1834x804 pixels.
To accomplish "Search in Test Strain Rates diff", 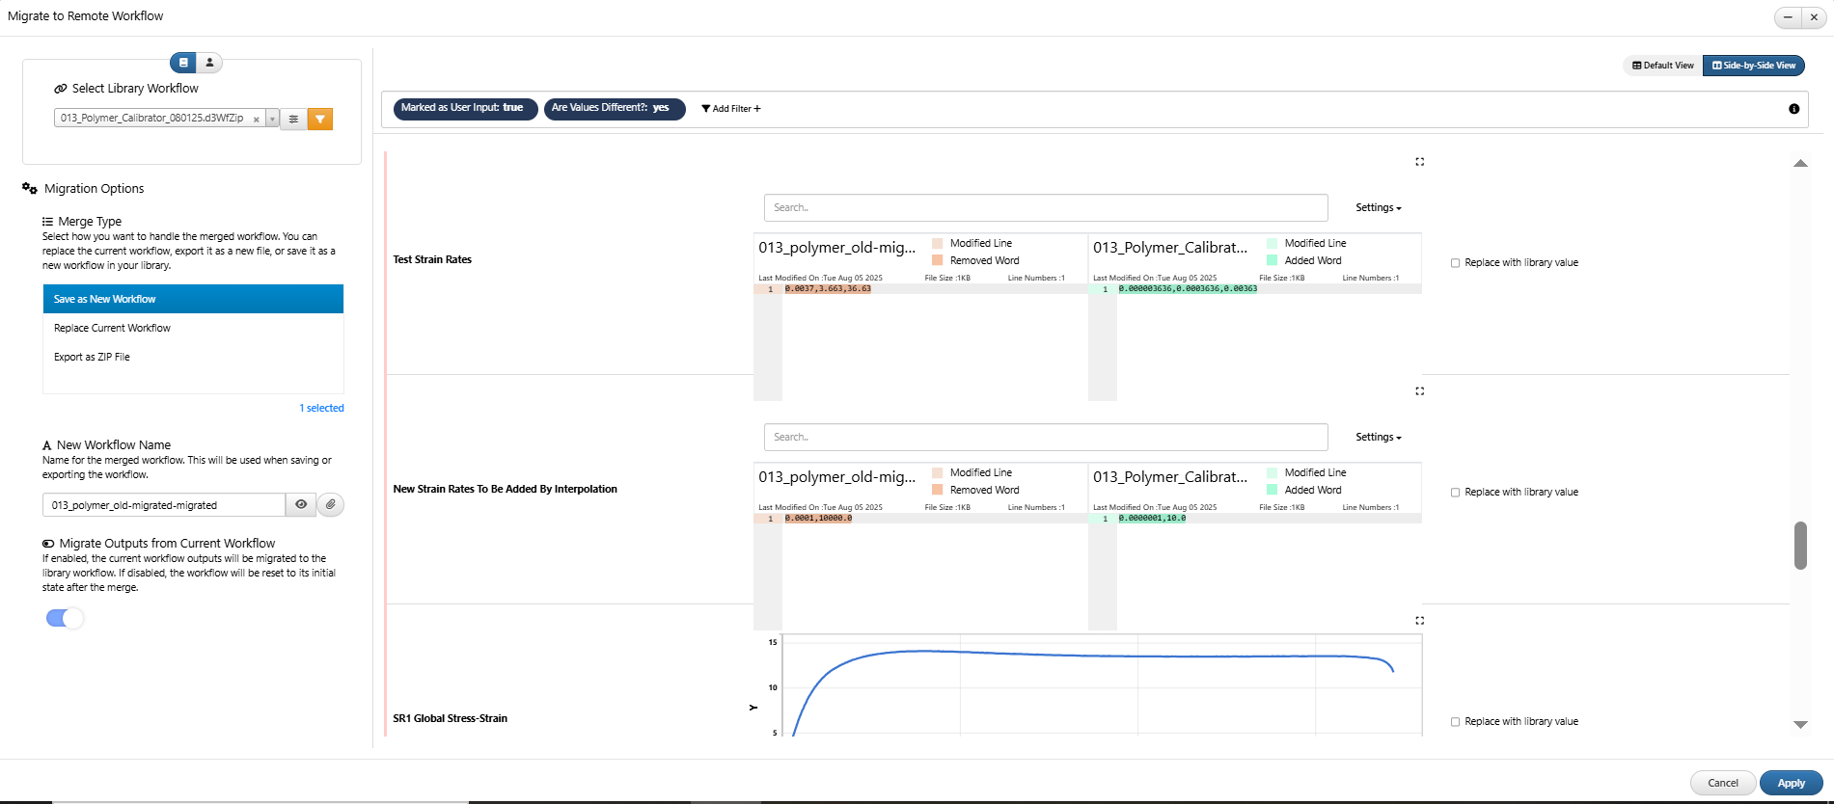I will tap(1046, 207).
